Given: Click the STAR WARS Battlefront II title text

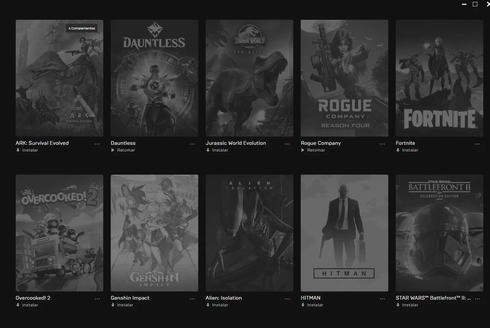Looking at the screenshot, I should (433, 298).
